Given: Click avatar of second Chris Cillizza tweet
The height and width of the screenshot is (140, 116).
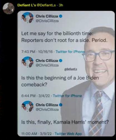Looking at the screenshot, I should [x=28, y=62].
